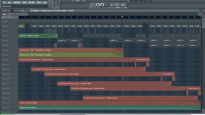Mute Track 4 with its green dot

(x=17, y=35)
